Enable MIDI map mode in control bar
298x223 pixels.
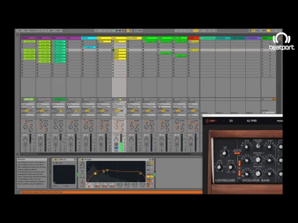click(x=264, y=30)
